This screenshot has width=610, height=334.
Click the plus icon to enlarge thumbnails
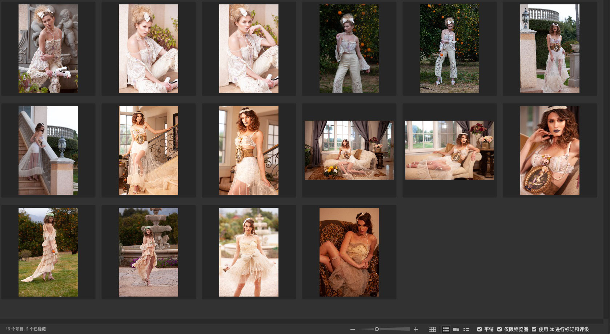416,329
